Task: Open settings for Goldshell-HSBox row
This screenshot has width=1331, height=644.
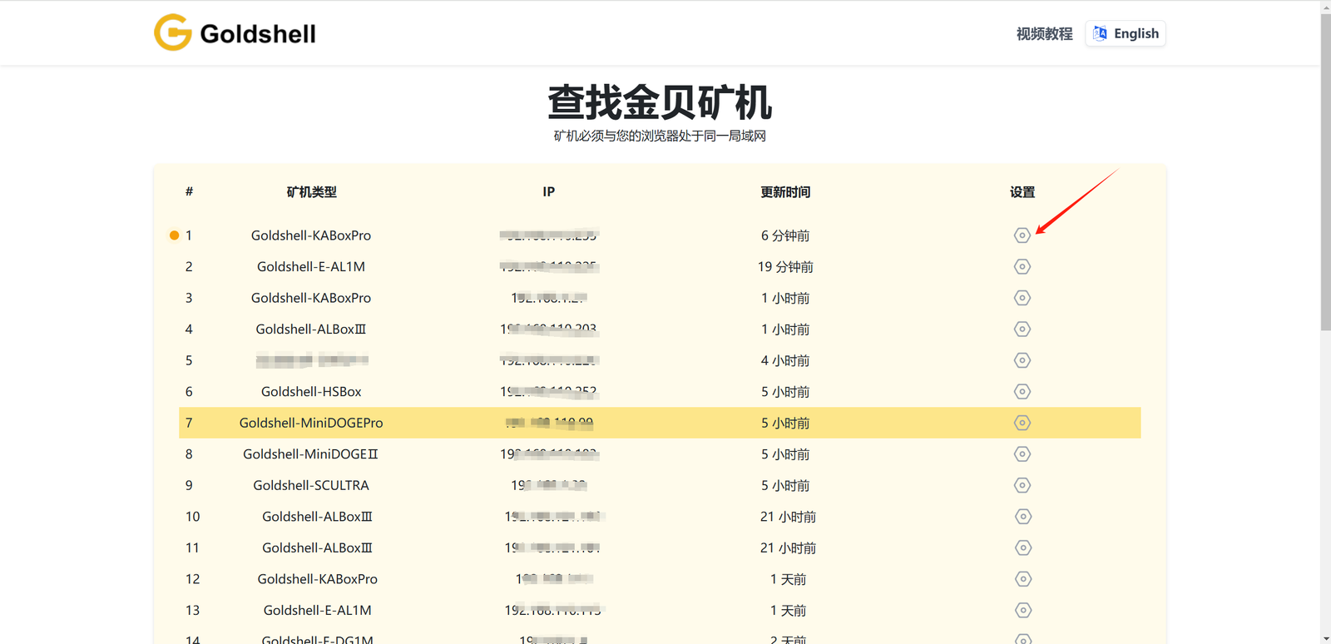Action: point(1022,392)
